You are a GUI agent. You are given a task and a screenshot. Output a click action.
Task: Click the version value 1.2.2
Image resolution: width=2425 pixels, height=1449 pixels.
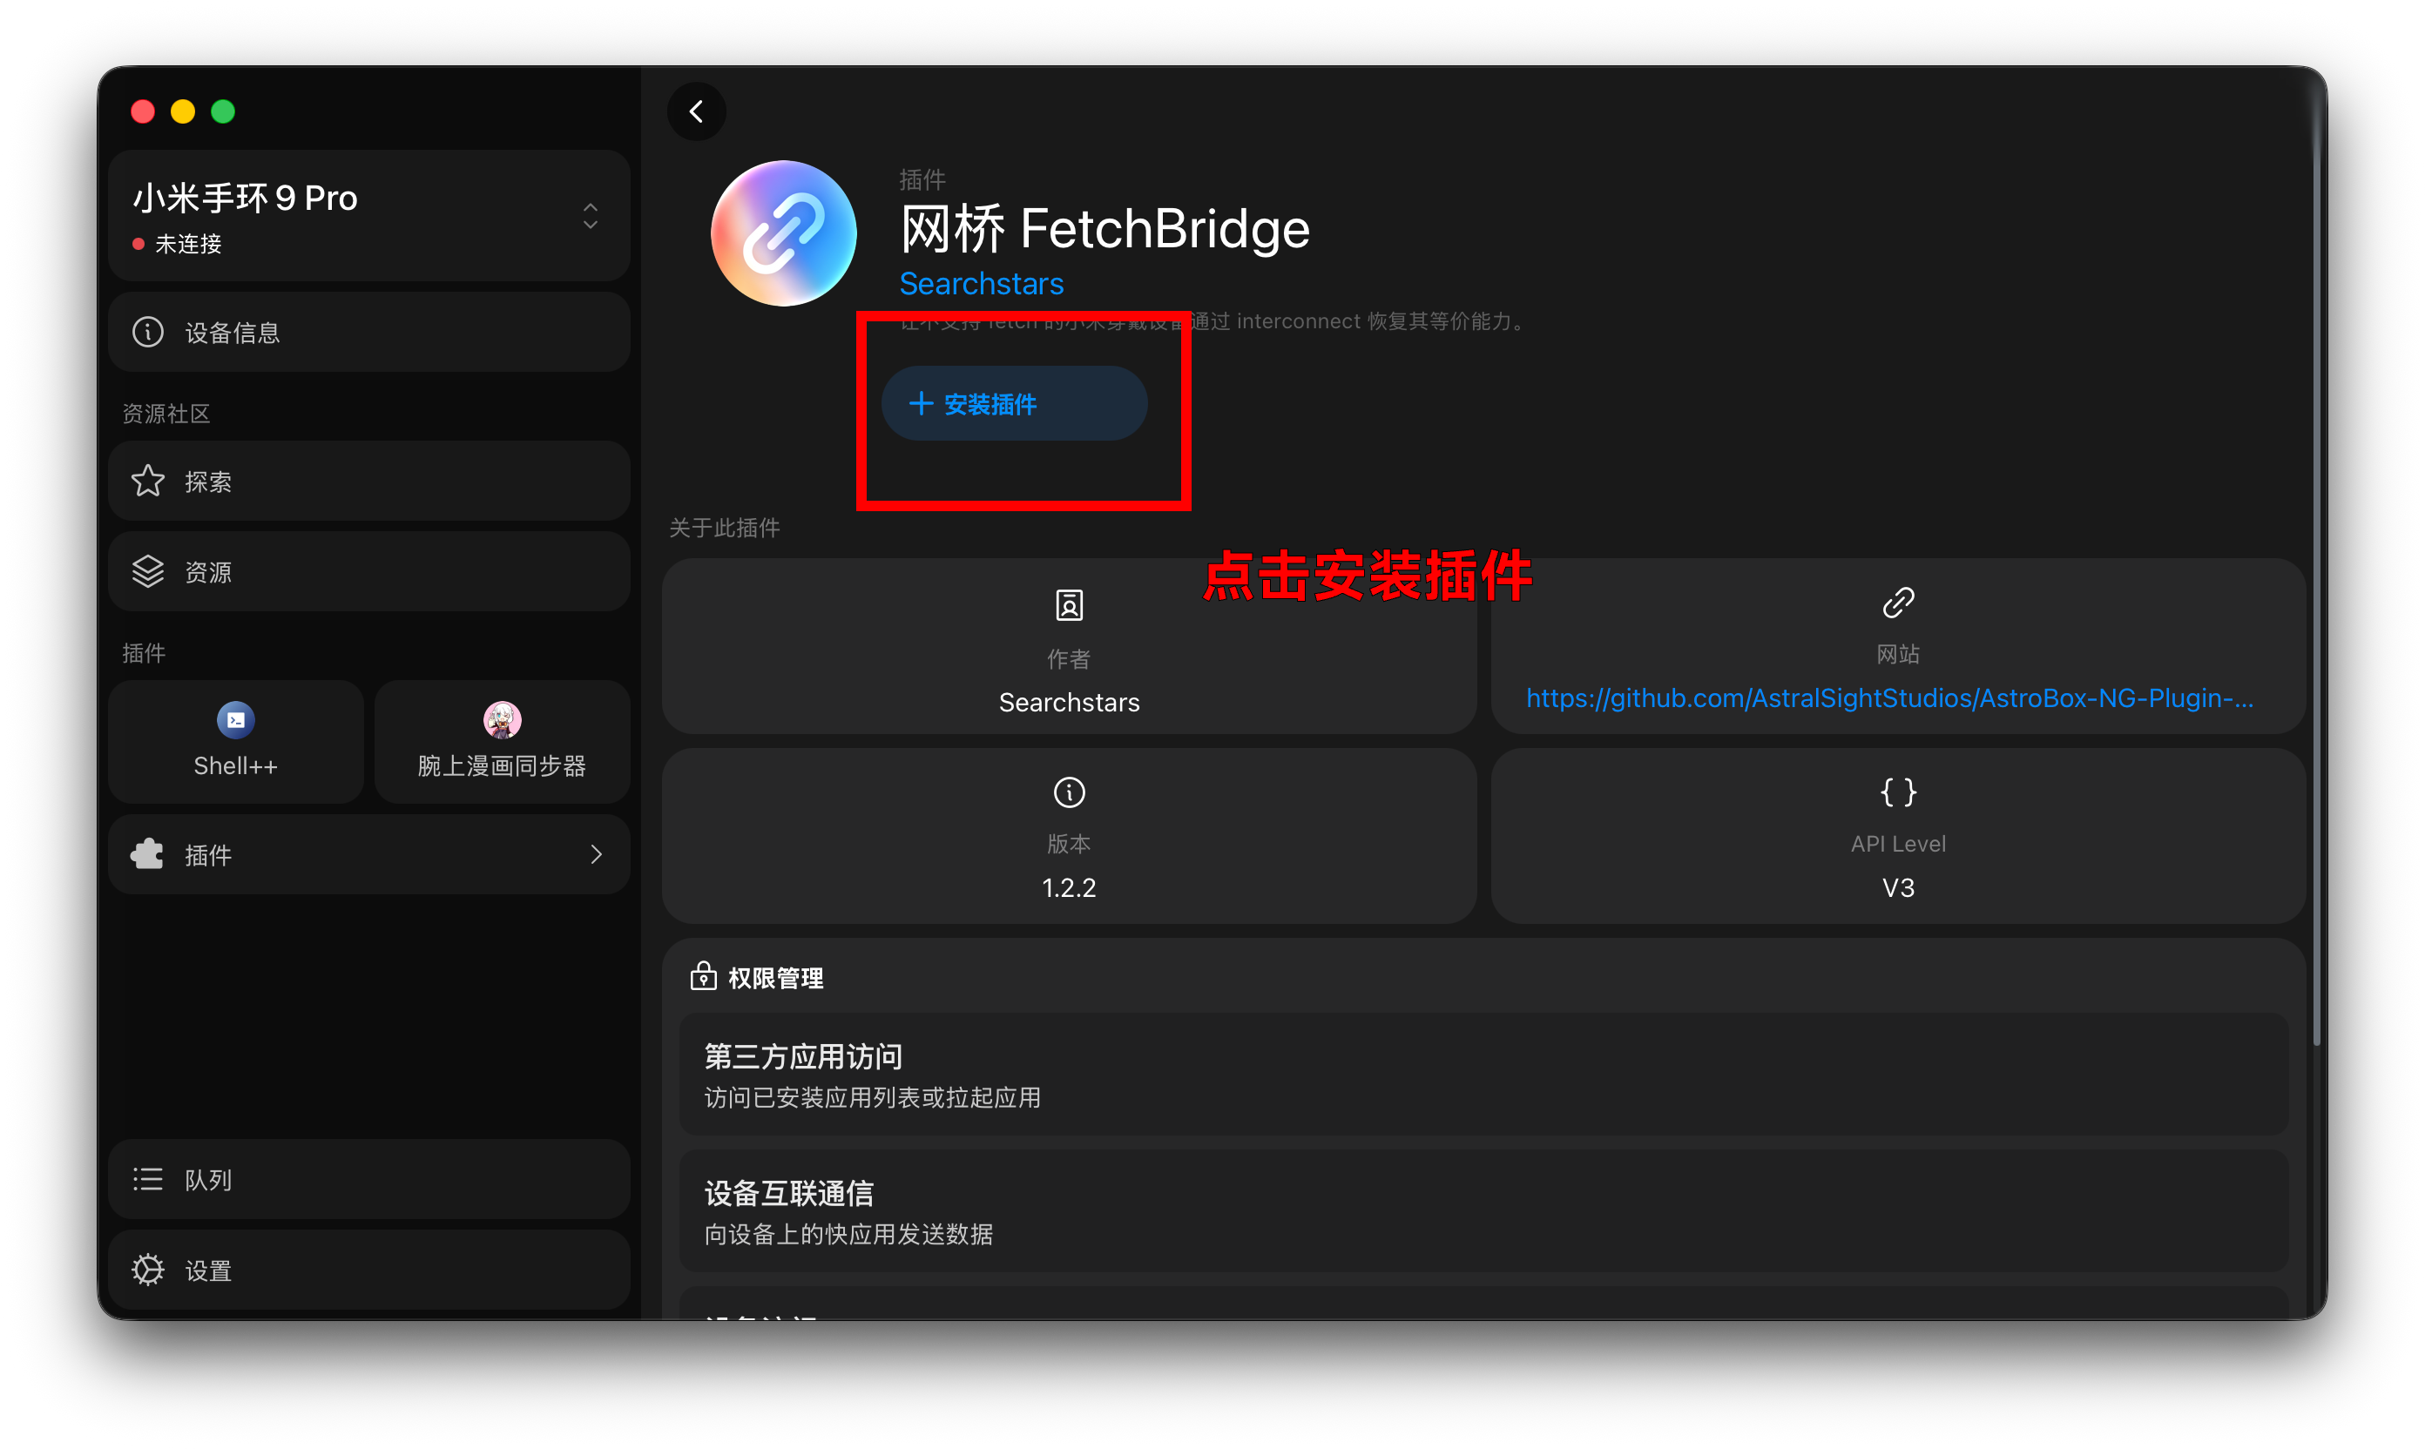[1069, 887]
